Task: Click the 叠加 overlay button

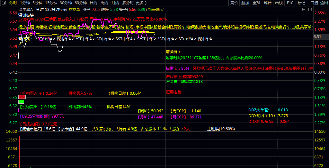Action: 245,3
